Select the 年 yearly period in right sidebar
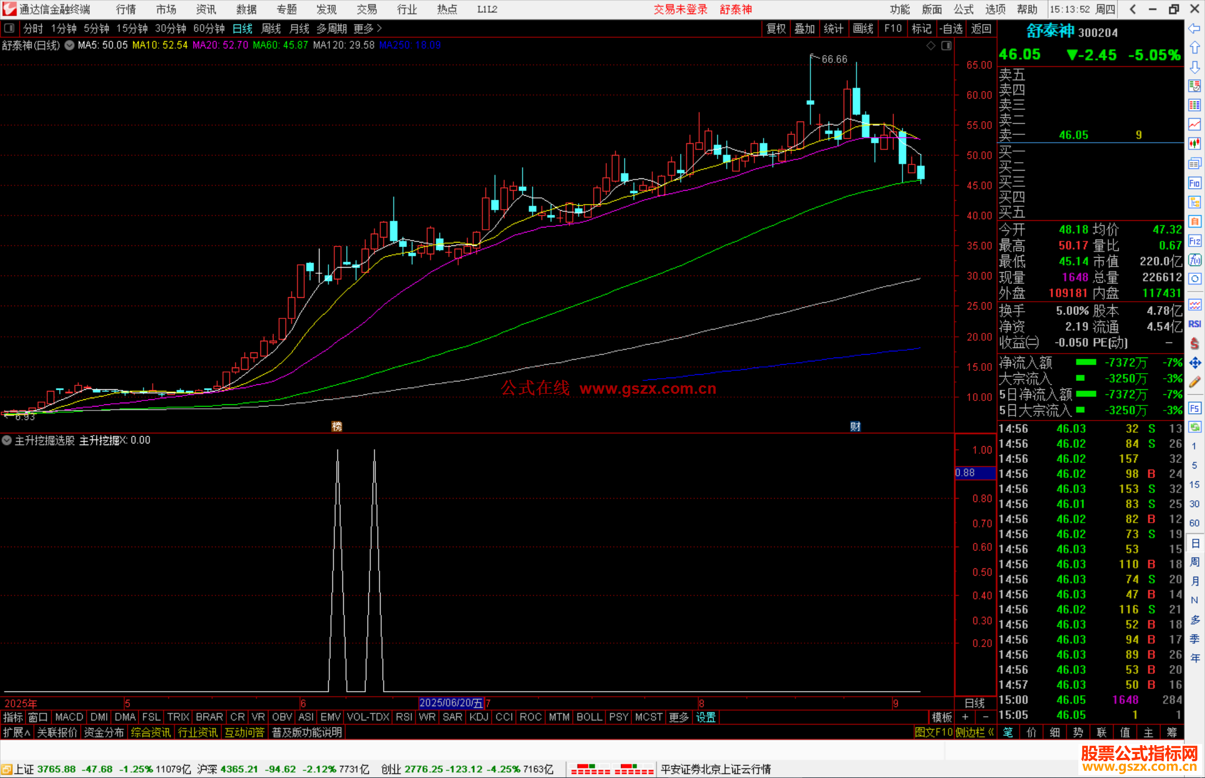This screenshot has height=778, width=1205. pyautogui.click(x=1194, y=658)
